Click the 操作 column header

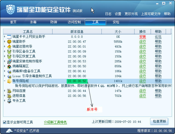click(142, 32)
